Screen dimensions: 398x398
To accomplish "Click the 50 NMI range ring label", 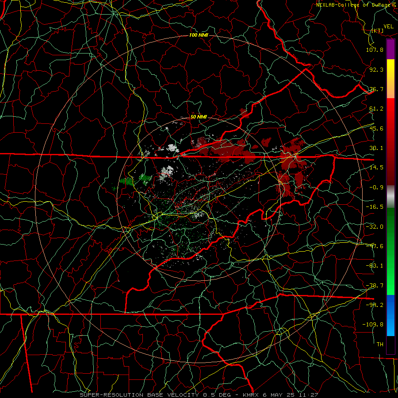I will [x=199, y=117].
